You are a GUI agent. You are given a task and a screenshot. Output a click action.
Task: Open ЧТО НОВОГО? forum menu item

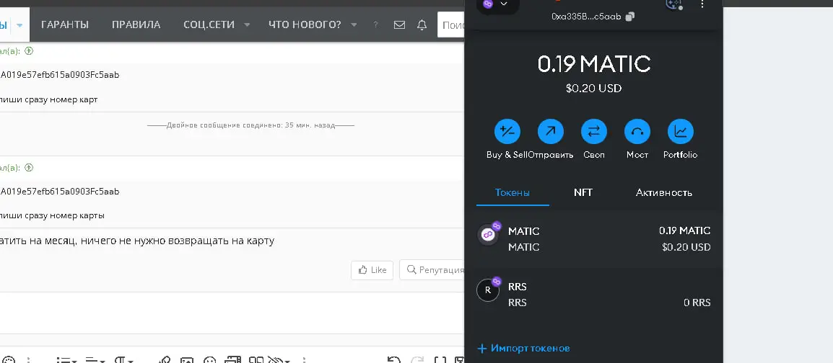305,25
